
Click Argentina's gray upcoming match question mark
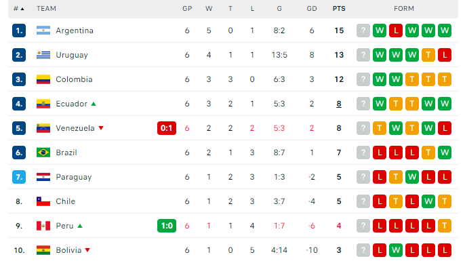(x=363, y=31)
